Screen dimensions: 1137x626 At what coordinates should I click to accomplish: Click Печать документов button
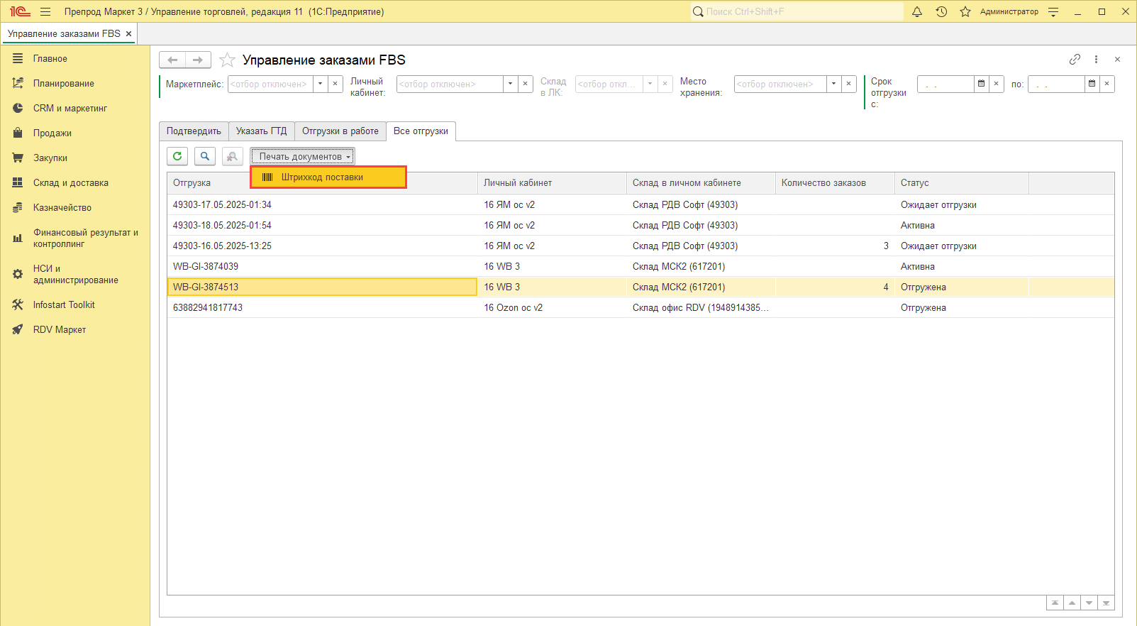tap(302, 156)
